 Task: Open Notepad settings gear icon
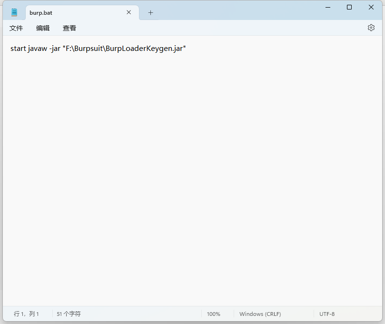click(x=371, y=28)
